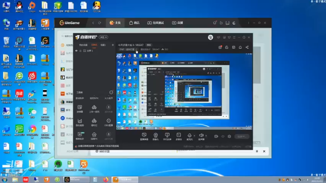Open the gift box icon with red badge

click(x=220, y=47)
